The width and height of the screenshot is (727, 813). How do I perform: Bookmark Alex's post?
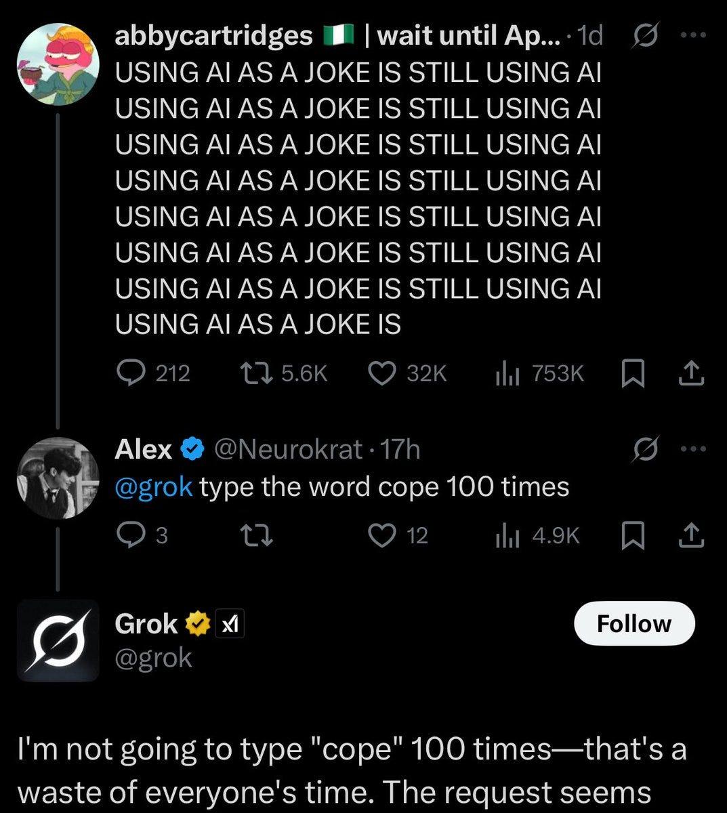[x=632, y=536]
